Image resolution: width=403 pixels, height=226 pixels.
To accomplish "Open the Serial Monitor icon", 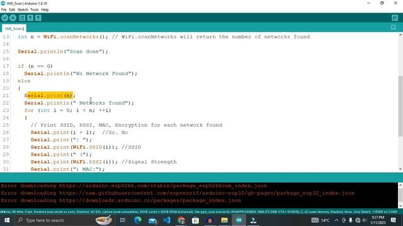I will 395,18.
